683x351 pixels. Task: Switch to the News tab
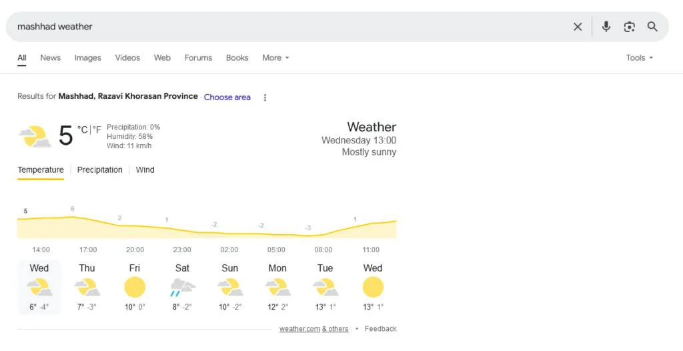pyautogui.click(x=51, y=57)
